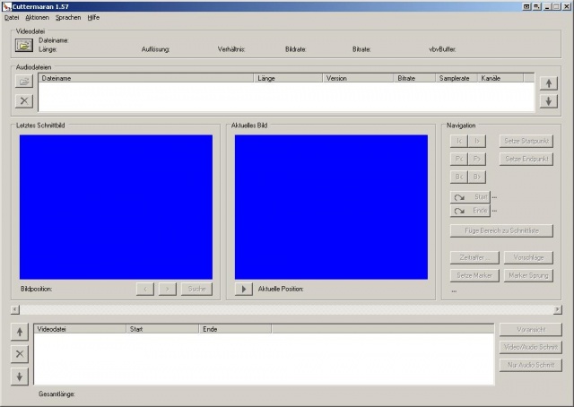This screenshot has width=574, height=407.
Task: Open the Datei menu
Action: tap(12, 17)
